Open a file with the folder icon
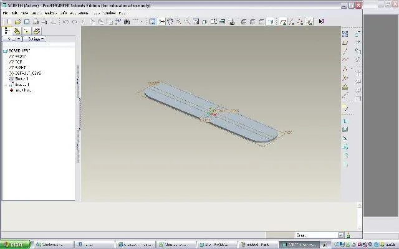 click(x=17, y=22)
